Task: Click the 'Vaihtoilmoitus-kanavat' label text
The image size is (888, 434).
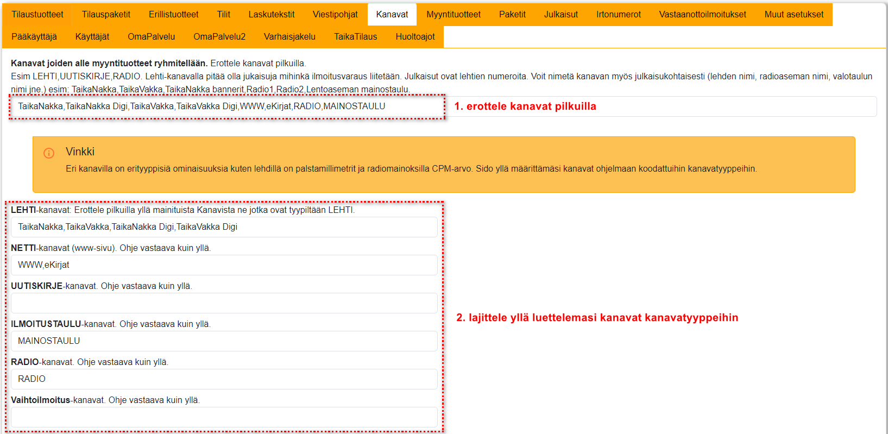Action: (58, 400)
